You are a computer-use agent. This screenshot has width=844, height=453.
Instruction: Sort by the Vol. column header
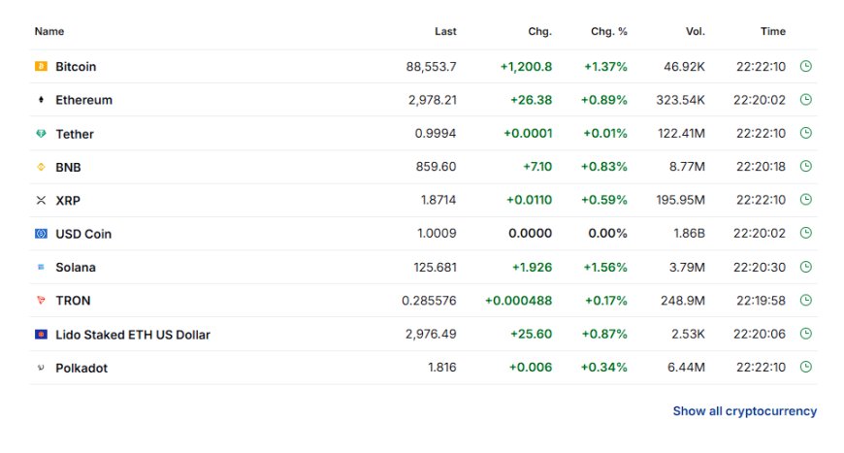(x=695, y=31)
